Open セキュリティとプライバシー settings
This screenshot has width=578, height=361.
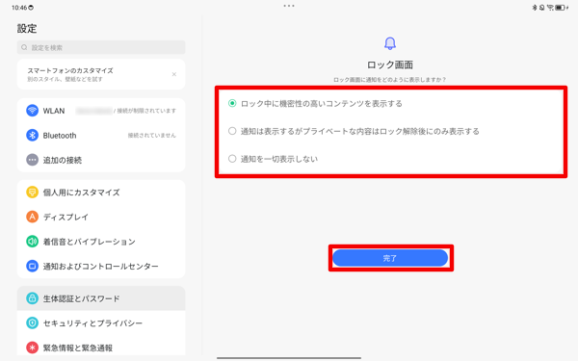pos(101,323)
